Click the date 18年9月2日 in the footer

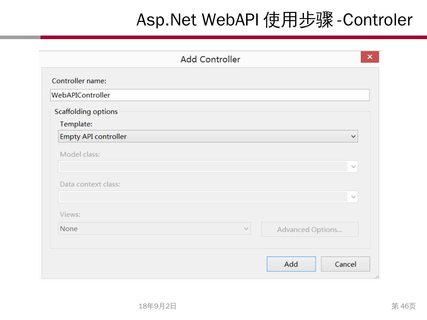(x=157, y=306)
